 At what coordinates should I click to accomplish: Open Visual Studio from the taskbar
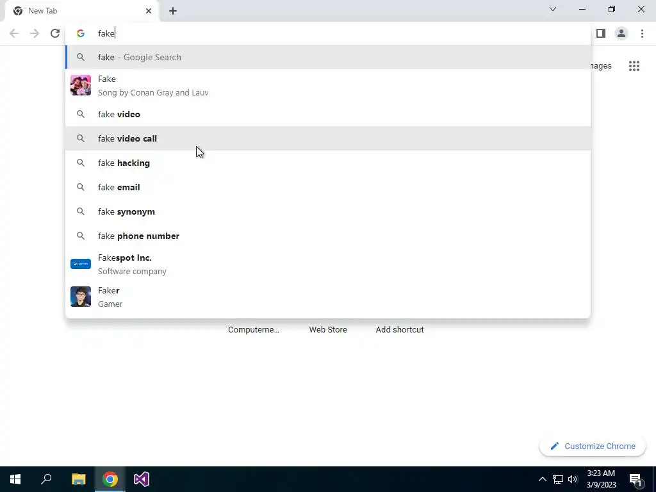point(142,479)
